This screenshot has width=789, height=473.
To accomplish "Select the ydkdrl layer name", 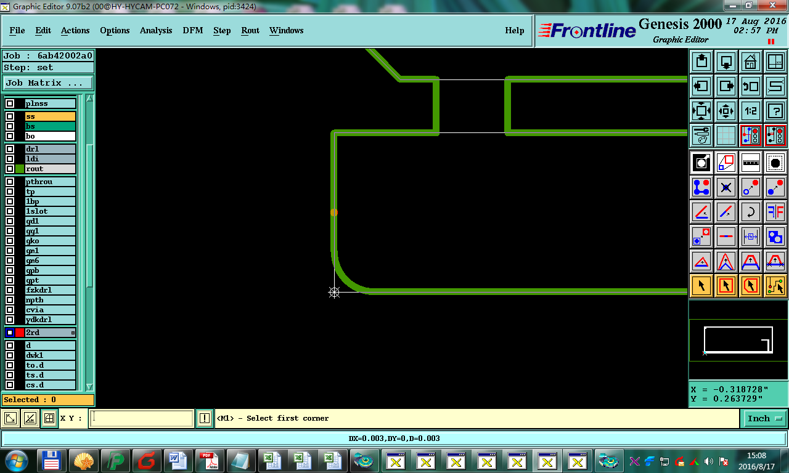I will click(51, 320).
